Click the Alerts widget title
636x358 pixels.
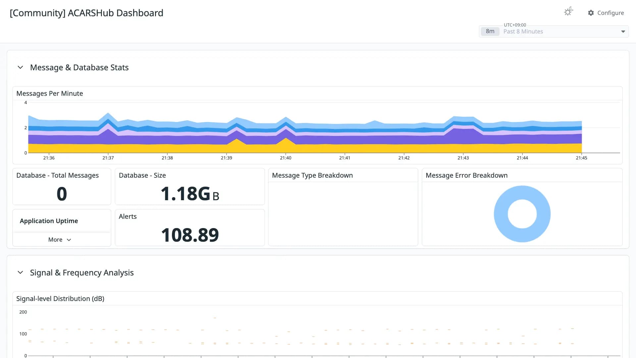[x=128, y=216]
